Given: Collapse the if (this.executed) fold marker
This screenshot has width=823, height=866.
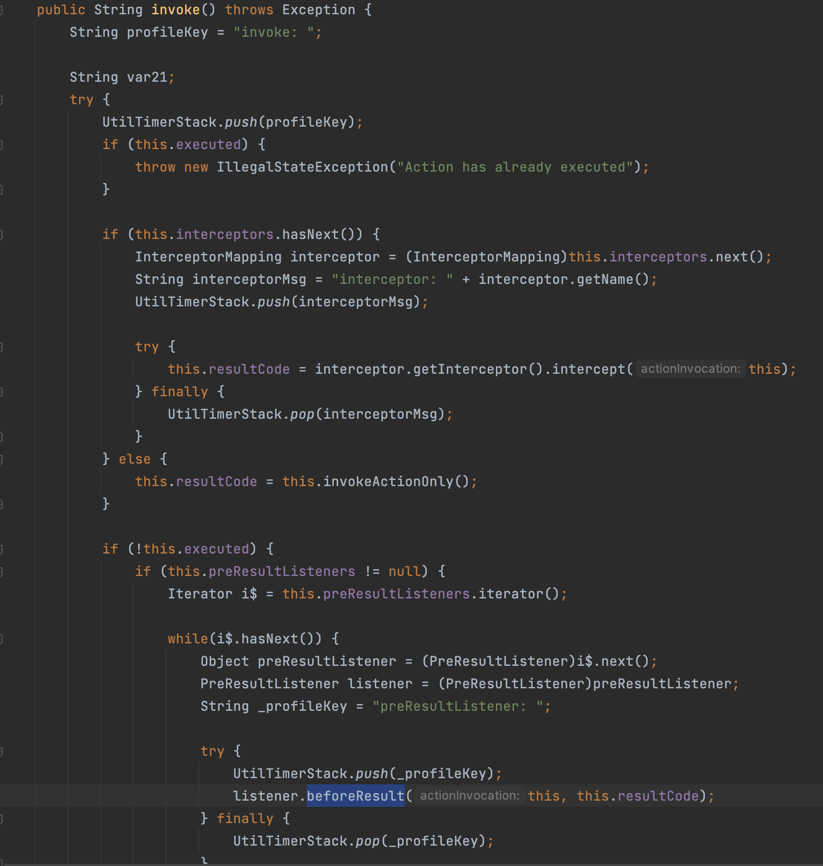Looking at the screenshot, I should coord(2,145).
